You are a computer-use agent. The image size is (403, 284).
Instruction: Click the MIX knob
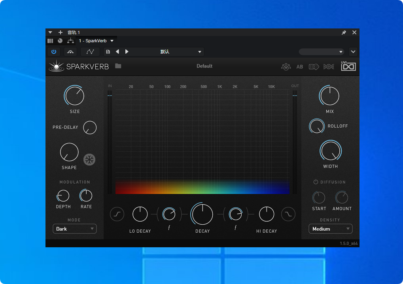(x=329, y=96)
